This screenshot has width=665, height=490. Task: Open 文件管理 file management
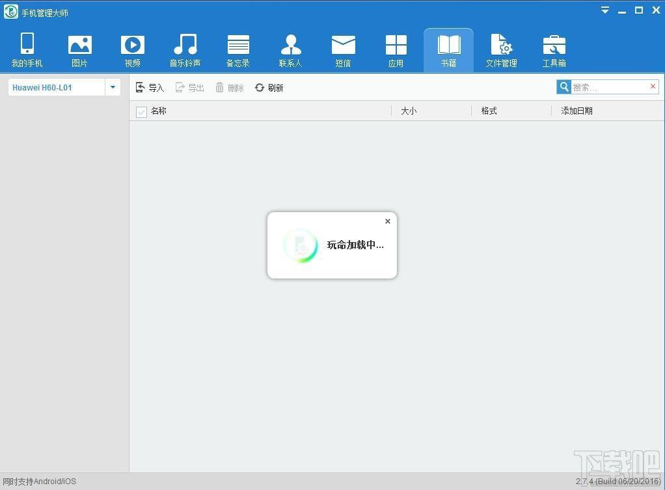(501, 50)
